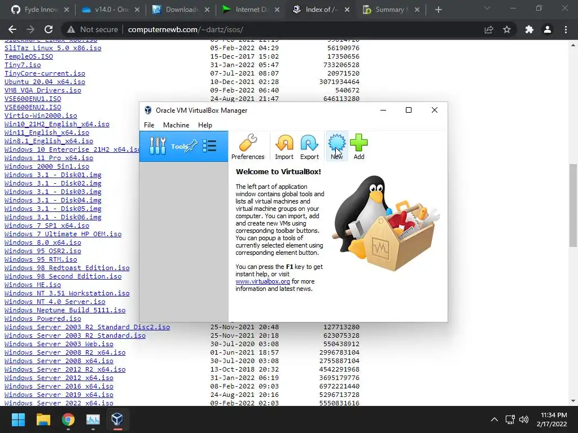Switch to the v14.0 OneDrive tab
Screen dimensions: 578x433
pos(111,10)
